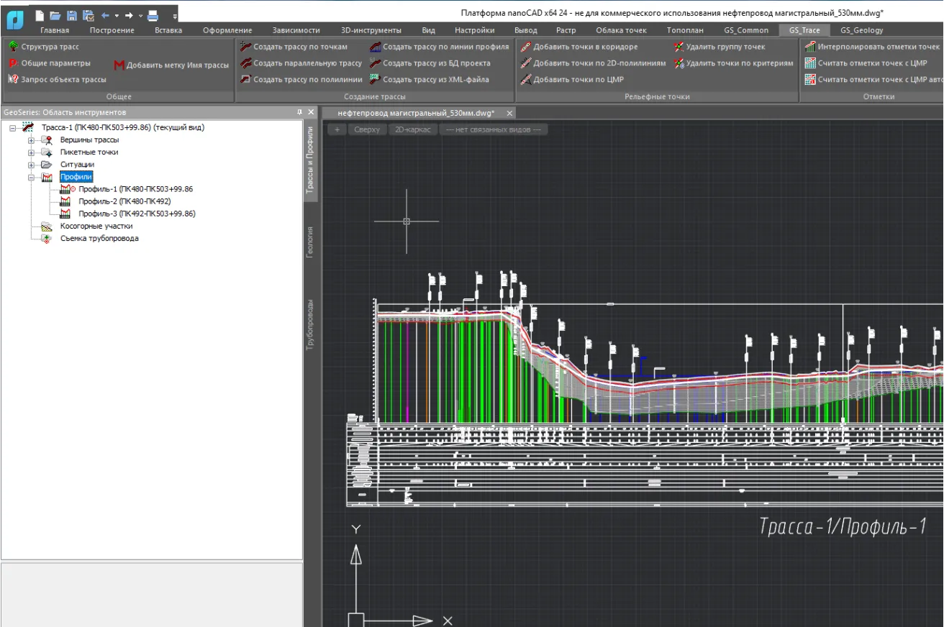Open the Топоплан ribbon tab
Screen dimensions: 944x627
pos(685,30)
